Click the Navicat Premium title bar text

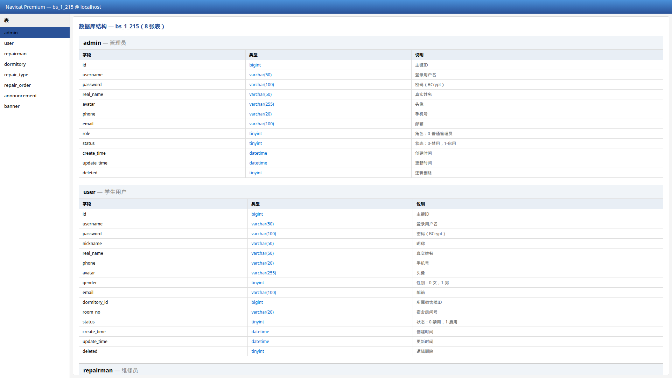(x=53, y=7)
